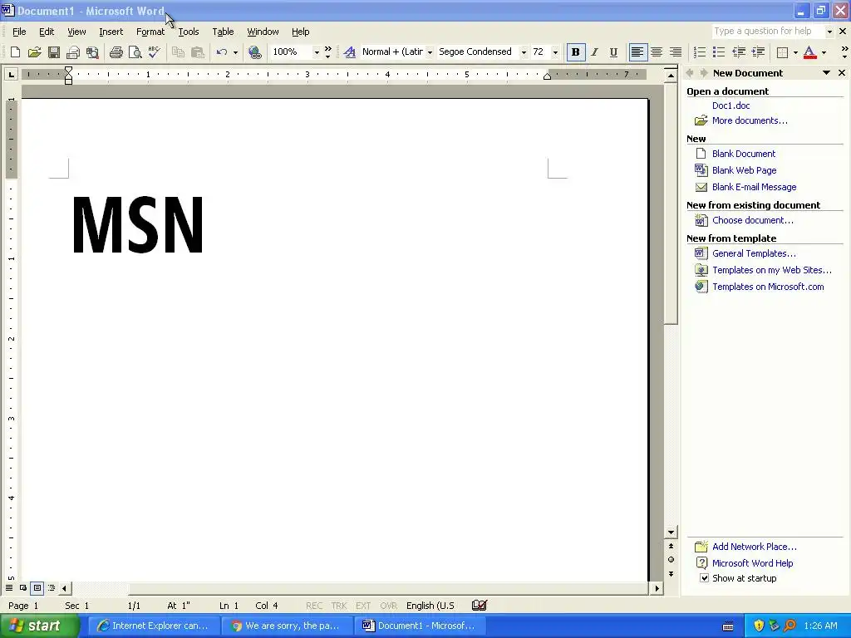Click the Select Browse Object button
The height and width of the screenshot is (638, 851).
(x=671, y=559)
